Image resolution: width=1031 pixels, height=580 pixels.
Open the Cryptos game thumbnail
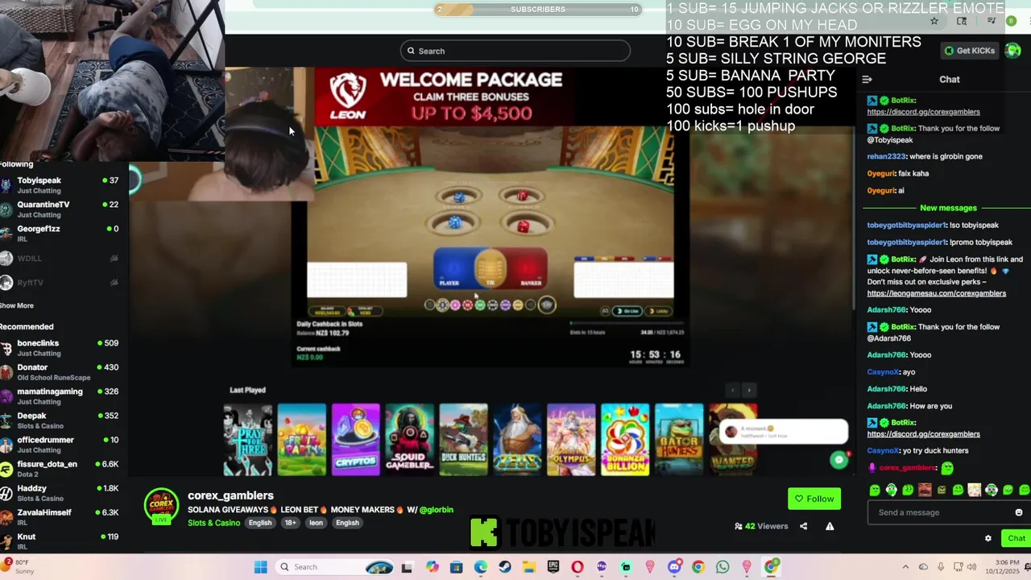tap(355, 440)
